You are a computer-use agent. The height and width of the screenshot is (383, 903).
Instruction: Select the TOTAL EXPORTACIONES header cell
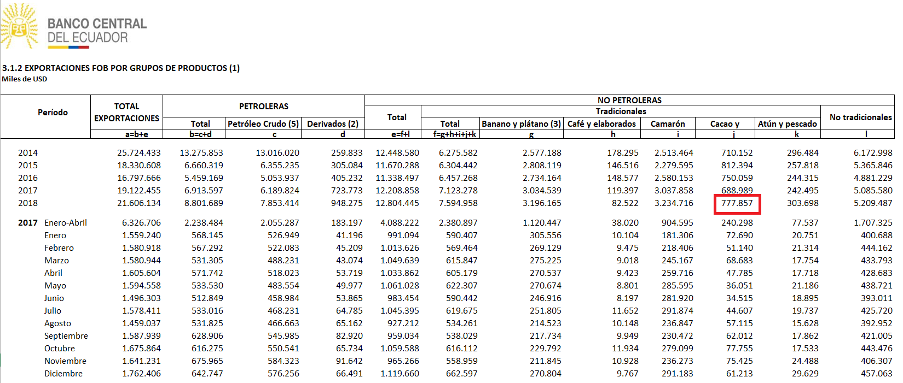pyautogui.click(x=126, y=113)
